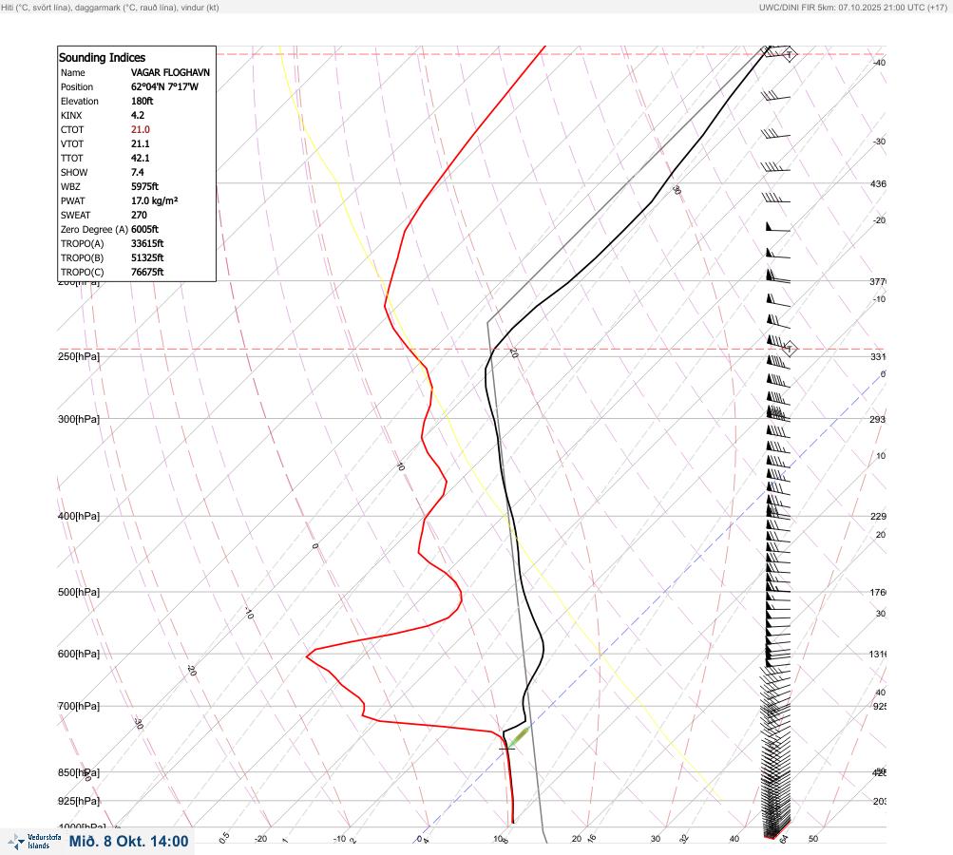Click the 700[hPa] pressure label
The image size is (953, 855).
click(x=79, y=706)
